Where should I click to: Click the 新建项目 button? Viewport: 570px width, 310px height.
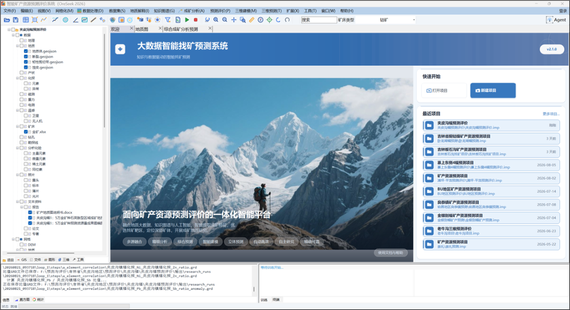(493, 91)
